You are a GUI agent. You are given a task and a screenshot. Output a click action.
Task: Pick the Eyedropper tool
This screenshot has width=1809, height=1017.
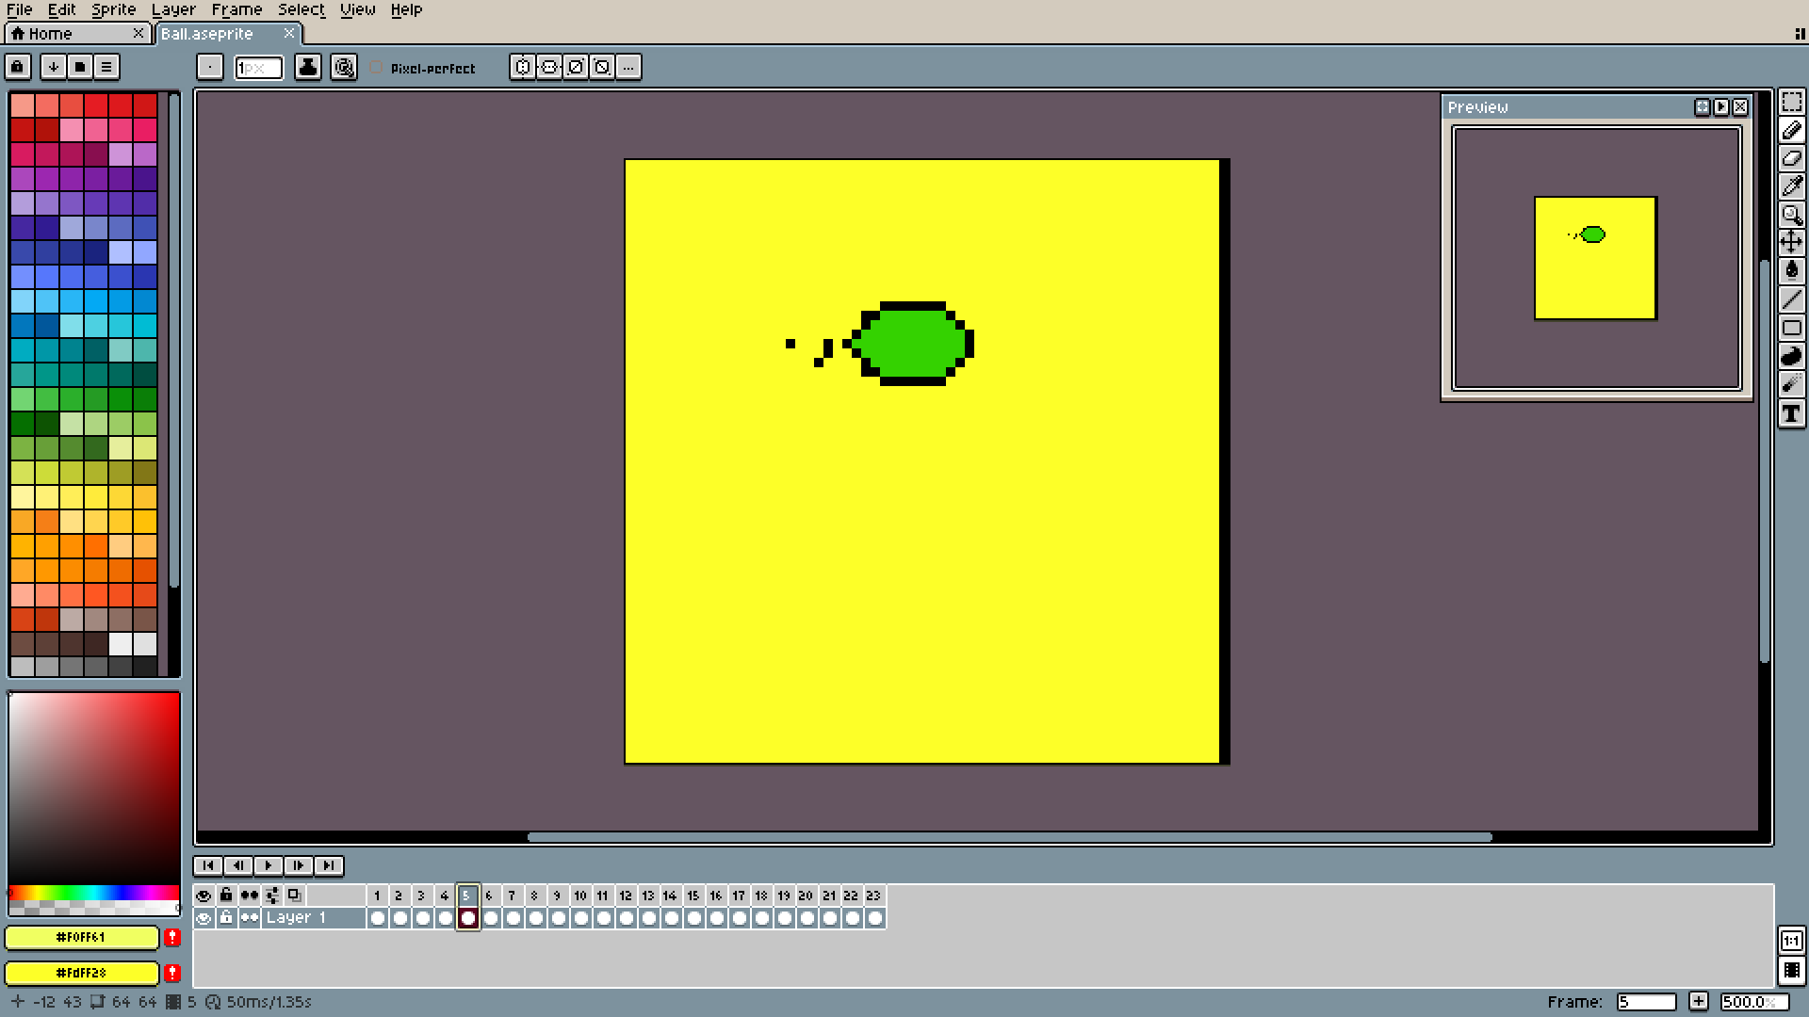pyautogui.click(x=1791, y=186)
